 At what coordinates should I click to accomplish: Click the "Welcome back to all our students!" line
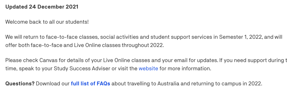pyautogui.click(x=47, y=22)
